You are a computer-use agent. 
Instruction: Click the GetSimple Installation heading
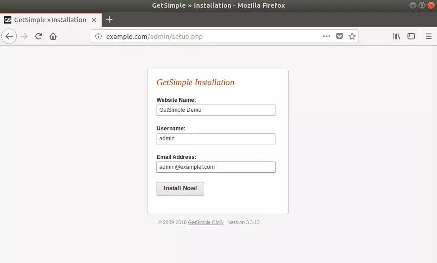[x=196, y=82]
